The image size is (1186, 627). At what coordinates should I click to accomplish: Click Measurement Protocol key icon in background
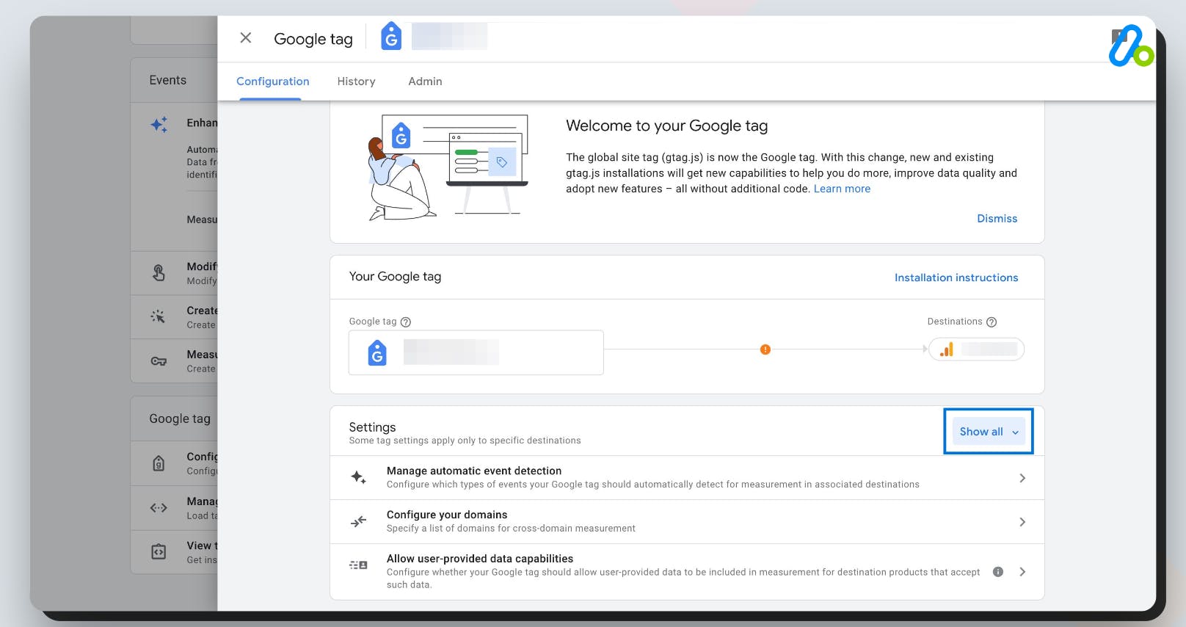click(159, 361)
